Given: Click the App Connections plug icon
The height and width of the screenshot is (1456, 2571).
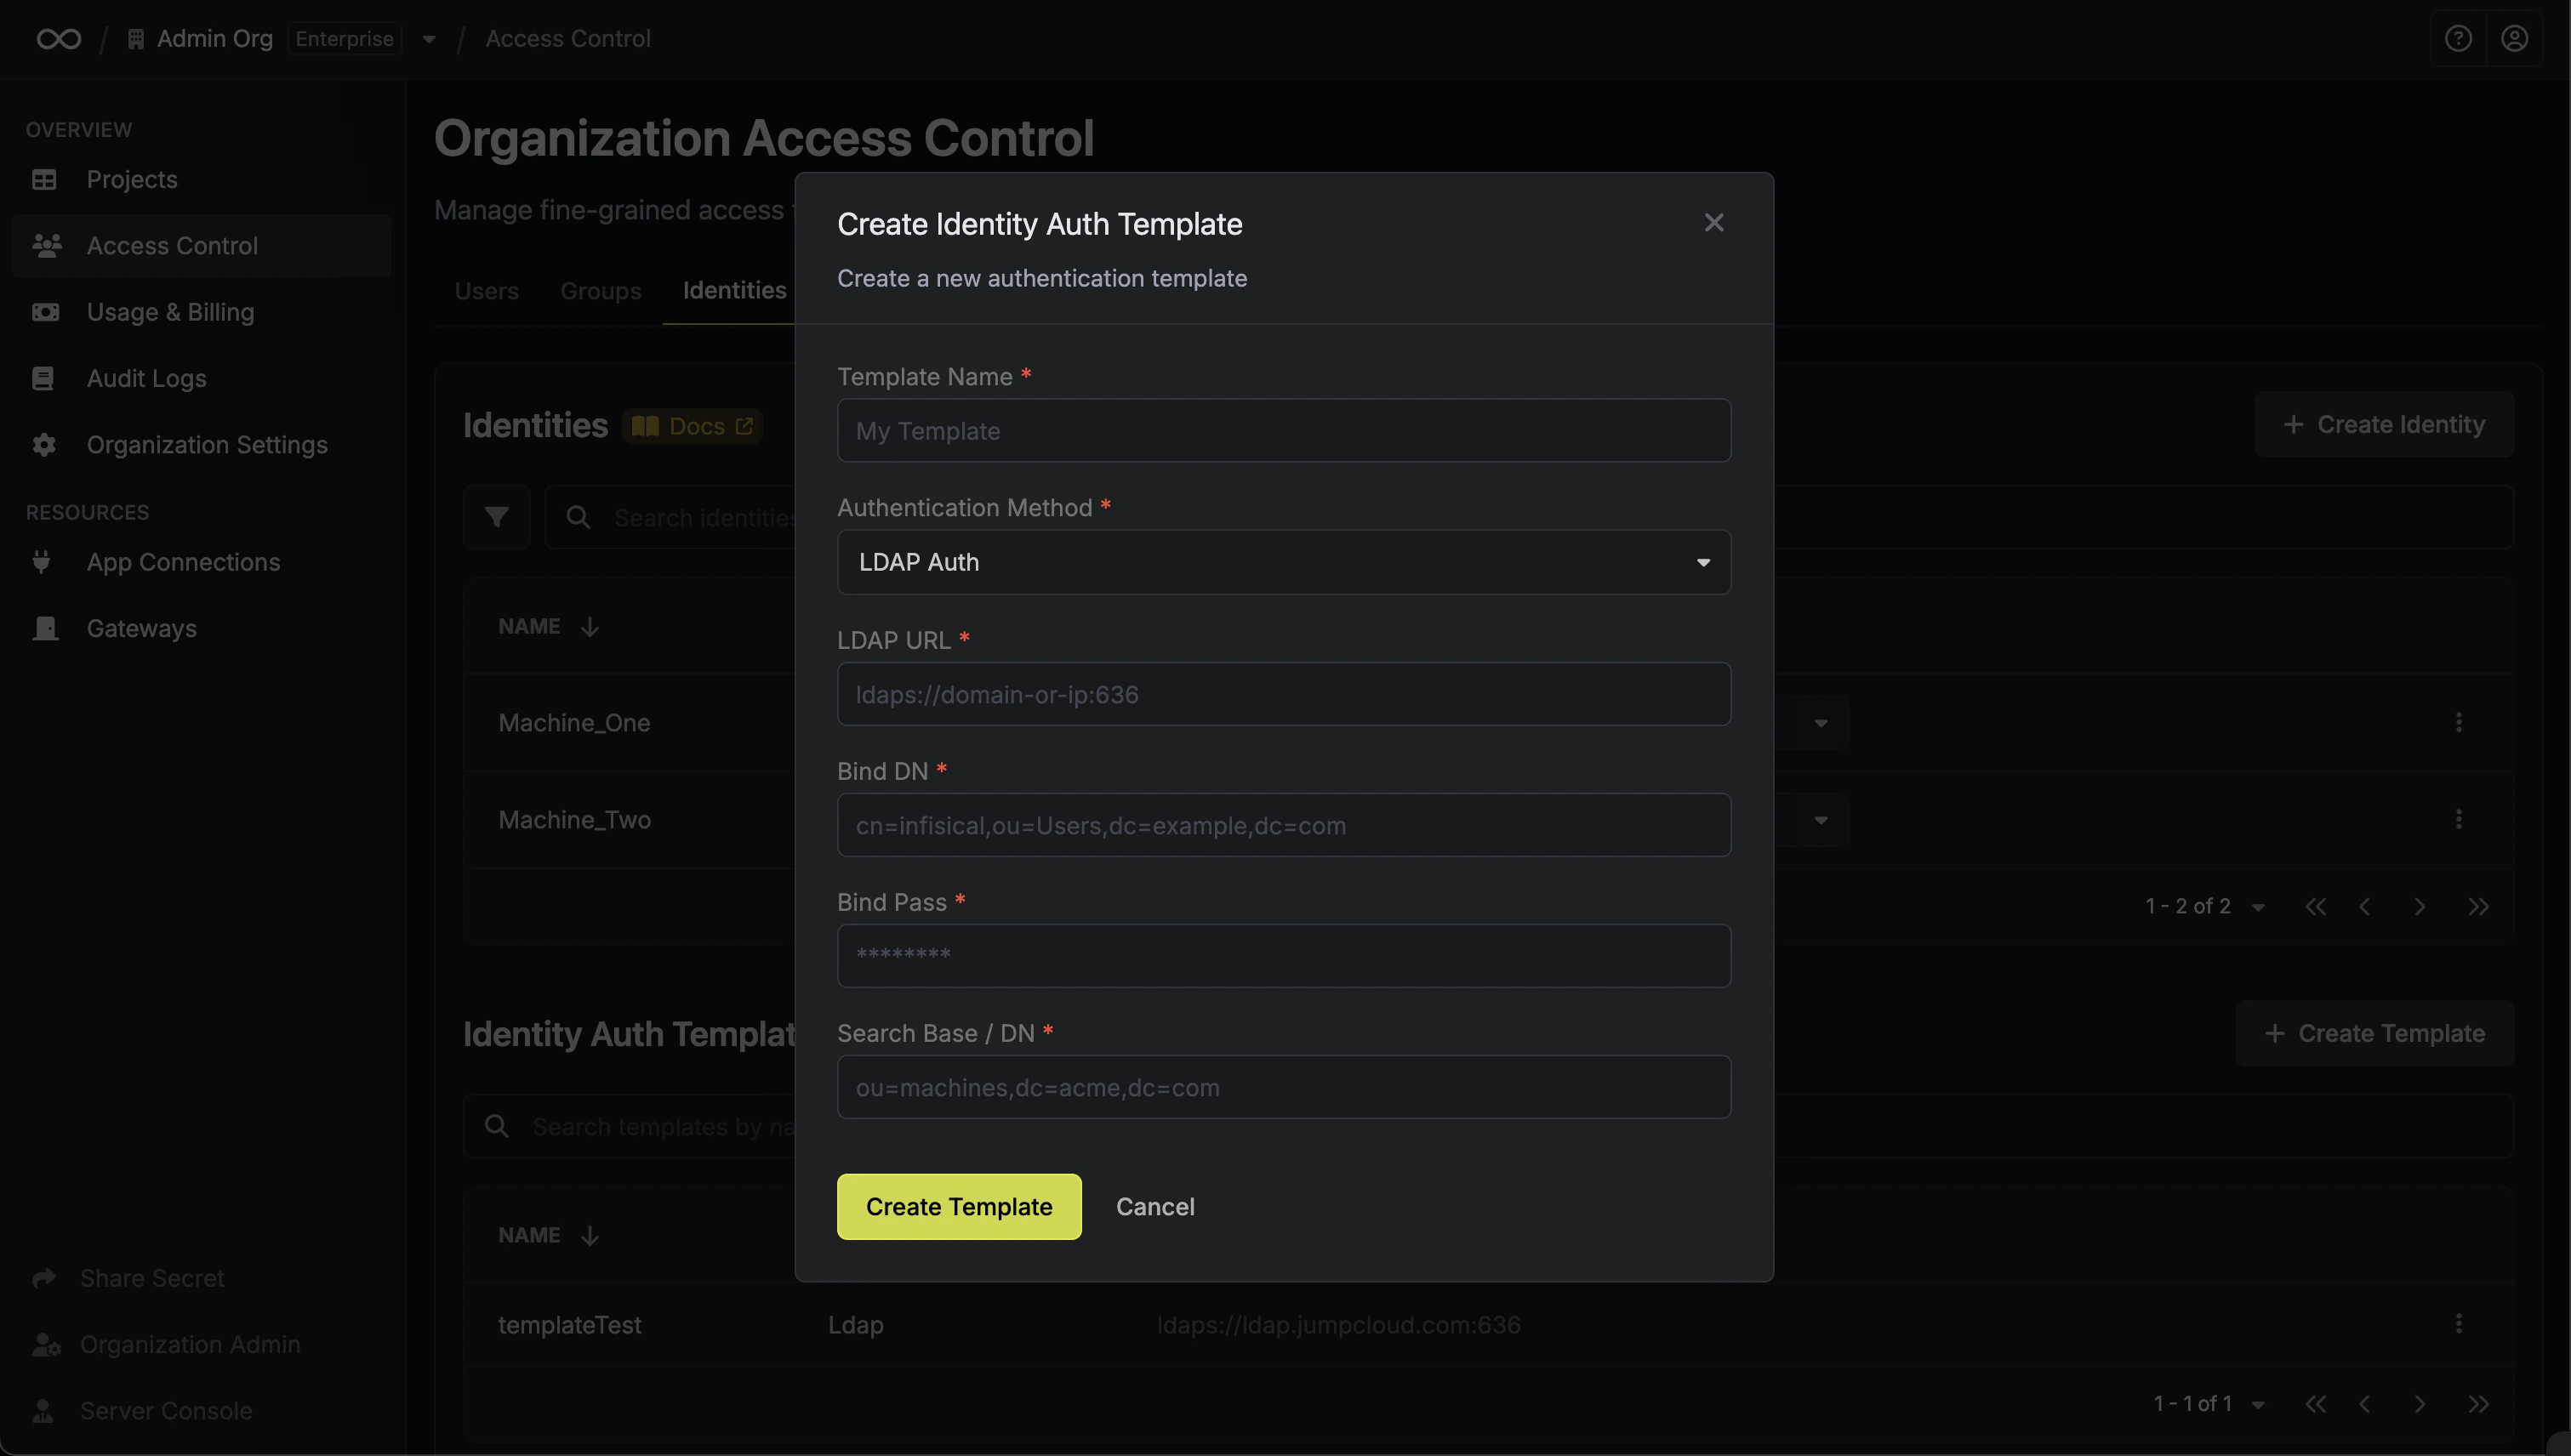Looking at the screenshot, I should [41, 562].
